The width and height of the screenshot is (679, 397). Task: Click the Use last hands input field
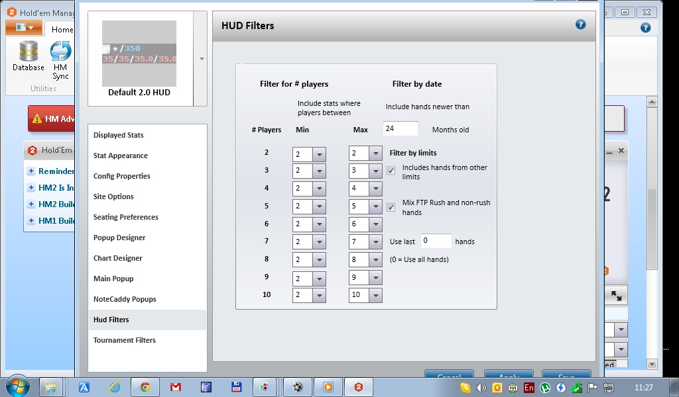[436, 241]
